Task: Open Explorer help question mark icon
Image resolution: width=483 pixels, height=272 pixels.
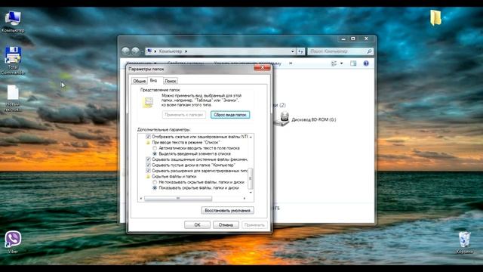Action: 366,63
